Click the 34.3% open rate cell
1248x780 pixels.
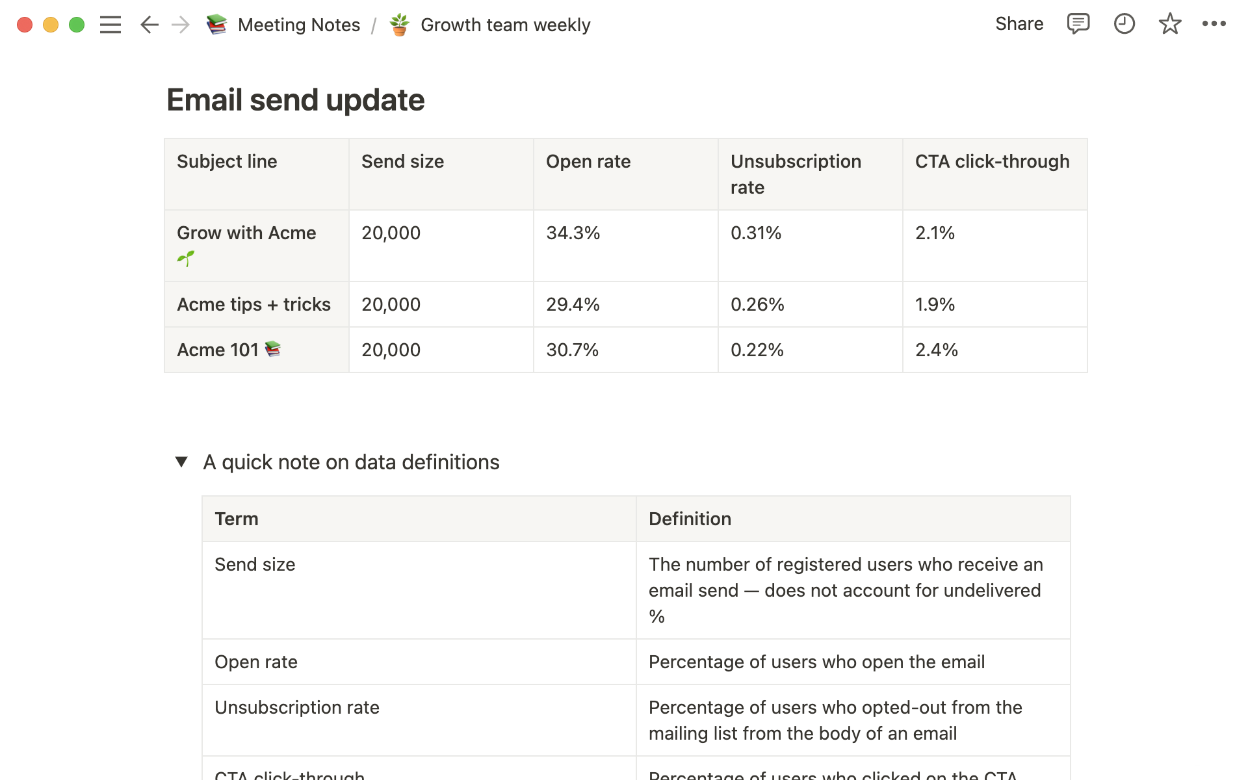coord(626,245)
